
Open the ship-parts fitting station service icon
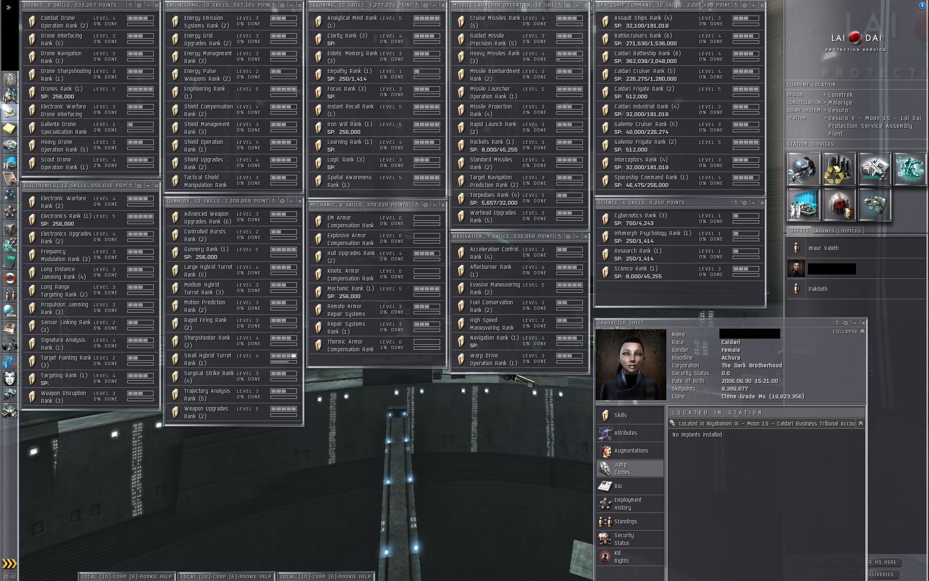(874, 204)
